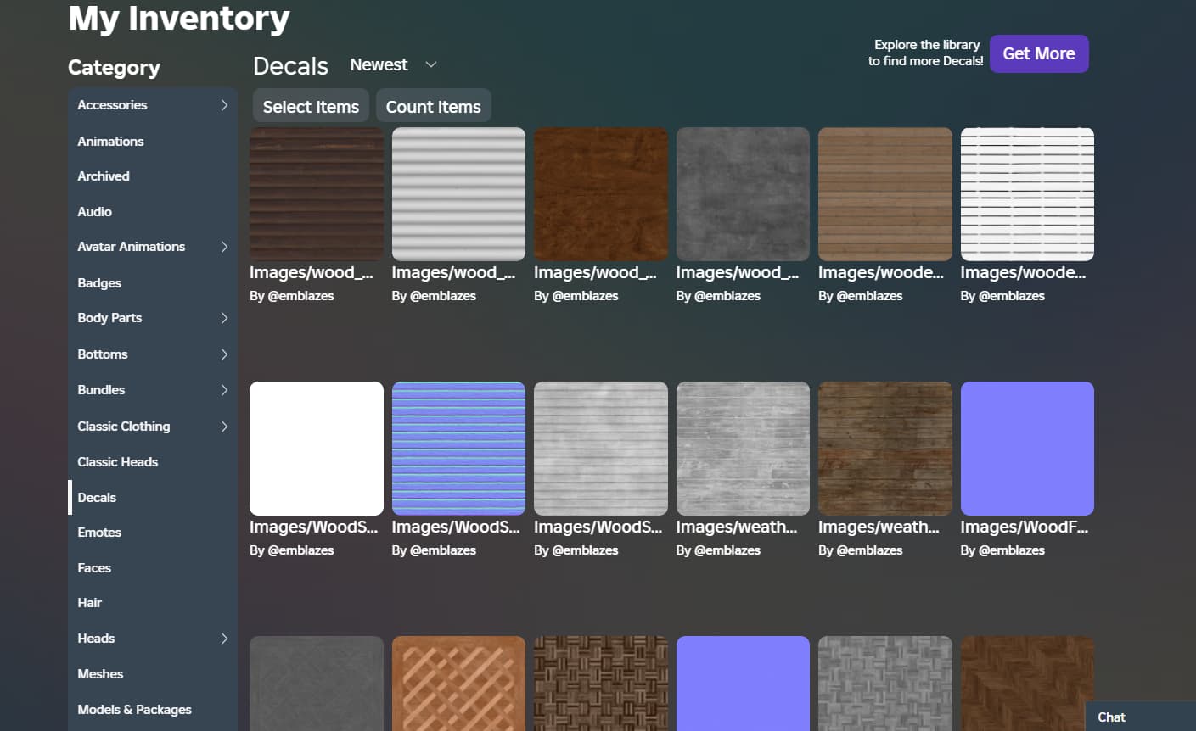Open the Emotes category
Viewport: 1196px width, 731px height.
click(x=99, y=533)
